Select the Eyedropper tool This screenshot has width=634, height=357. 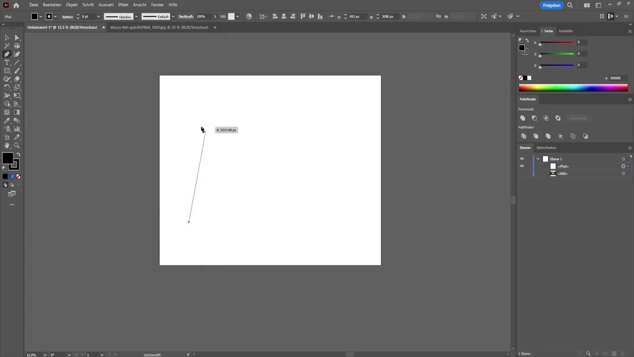coord(7,121)
